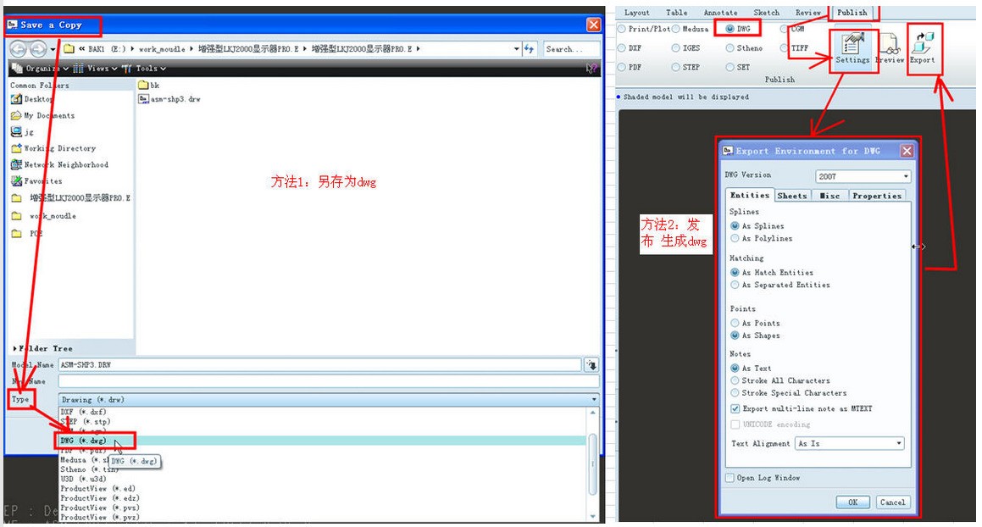982x527 pixels.
Task: Click the Type list scroll-down arrow
Action: (592, 516)
